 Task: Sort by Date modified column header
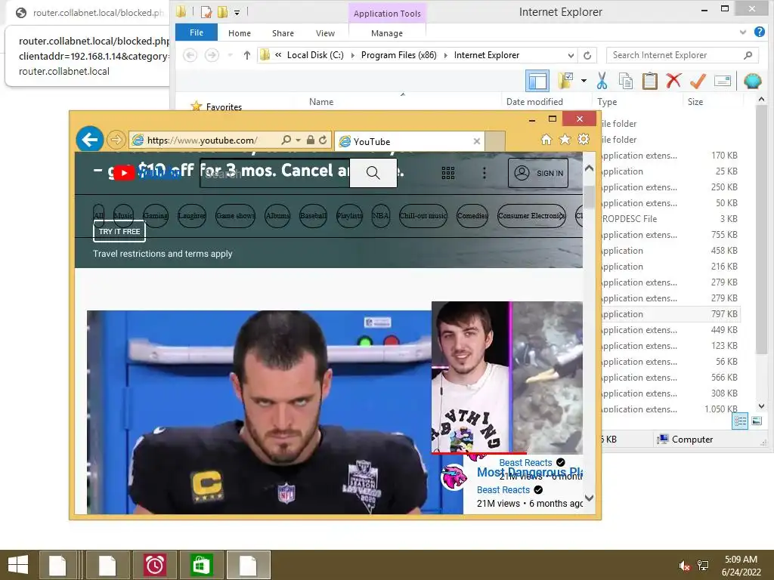pos(534,102)
